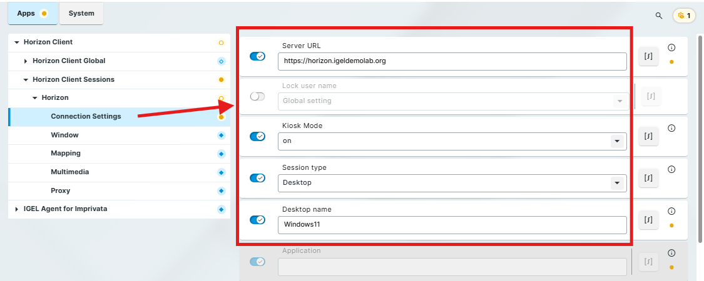Click the search magnifier icon

(x=658, y=16)
